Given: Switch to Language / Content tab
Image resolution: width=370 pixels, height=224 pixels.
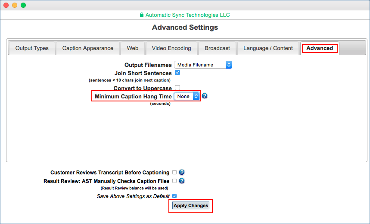Looking at the screenshot, I should pyautogui.click(x=268, y=48).
